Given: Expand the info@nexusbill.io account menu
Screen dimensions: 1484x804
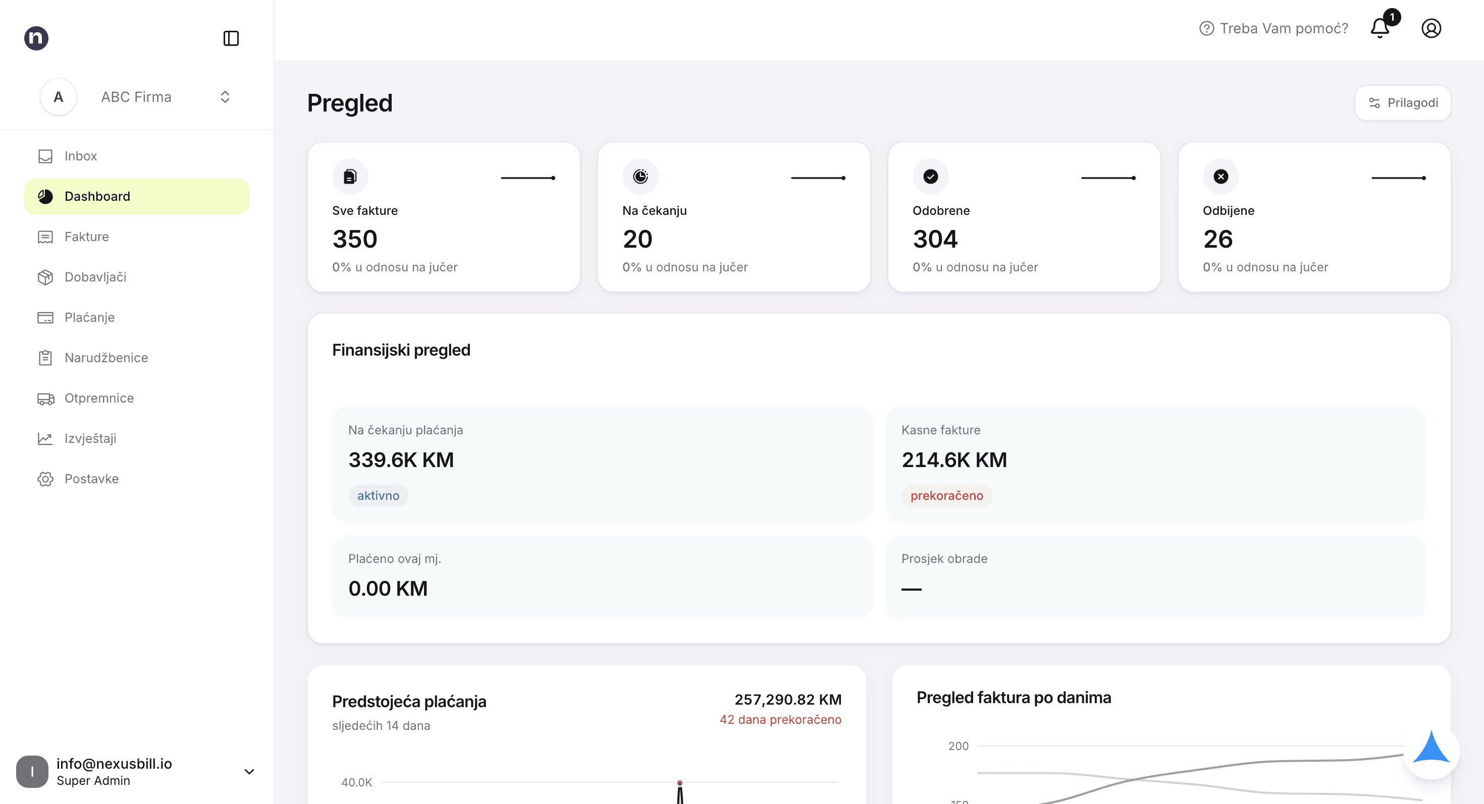Looking at the screenshot, I should [x=136, y=771].
